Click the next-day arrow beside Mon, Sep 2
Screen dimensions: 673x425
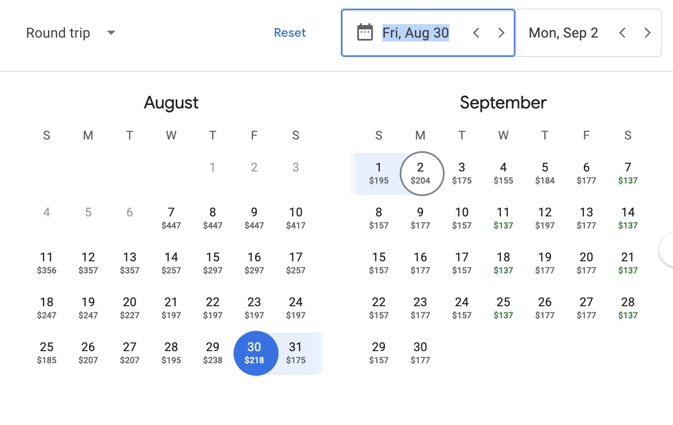[647, 32]
